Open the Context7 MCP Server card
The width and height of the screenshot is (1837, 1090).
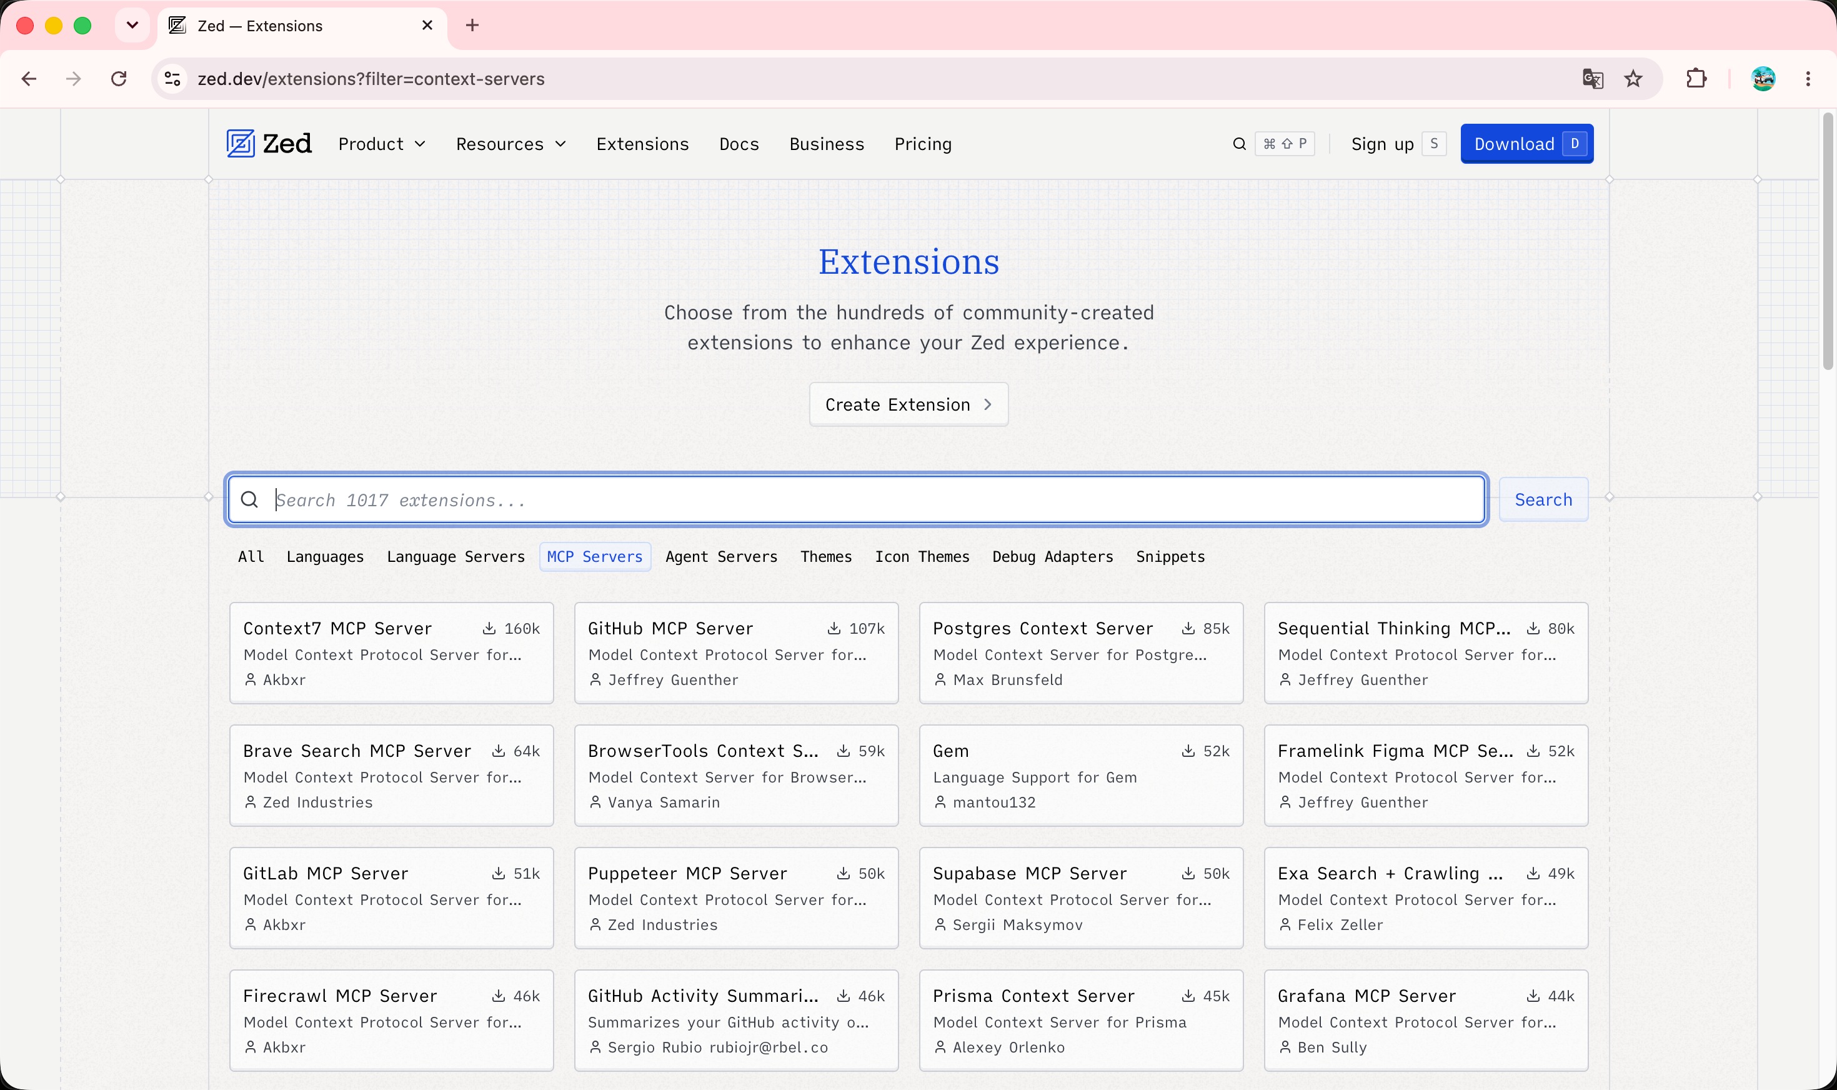pyautogui.click(x=391, y=653)
